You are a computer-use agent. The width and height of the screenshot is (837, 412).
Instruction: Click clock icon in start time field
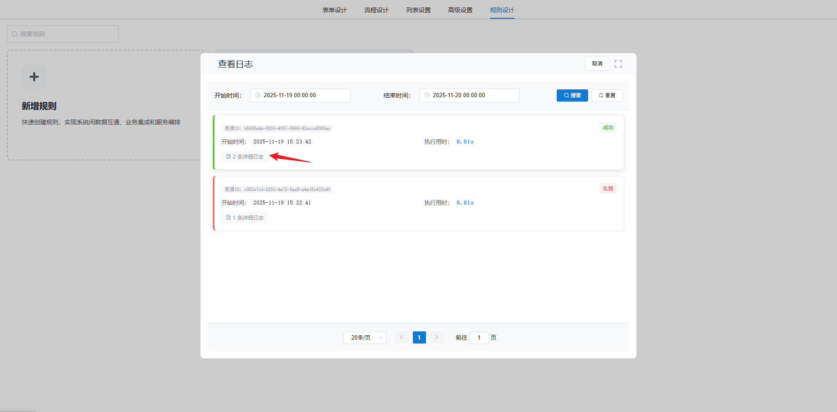pyautogui.click(x=258, y=95)
